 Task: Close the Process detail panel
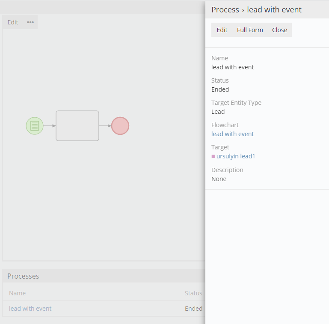tap(279, 30)
